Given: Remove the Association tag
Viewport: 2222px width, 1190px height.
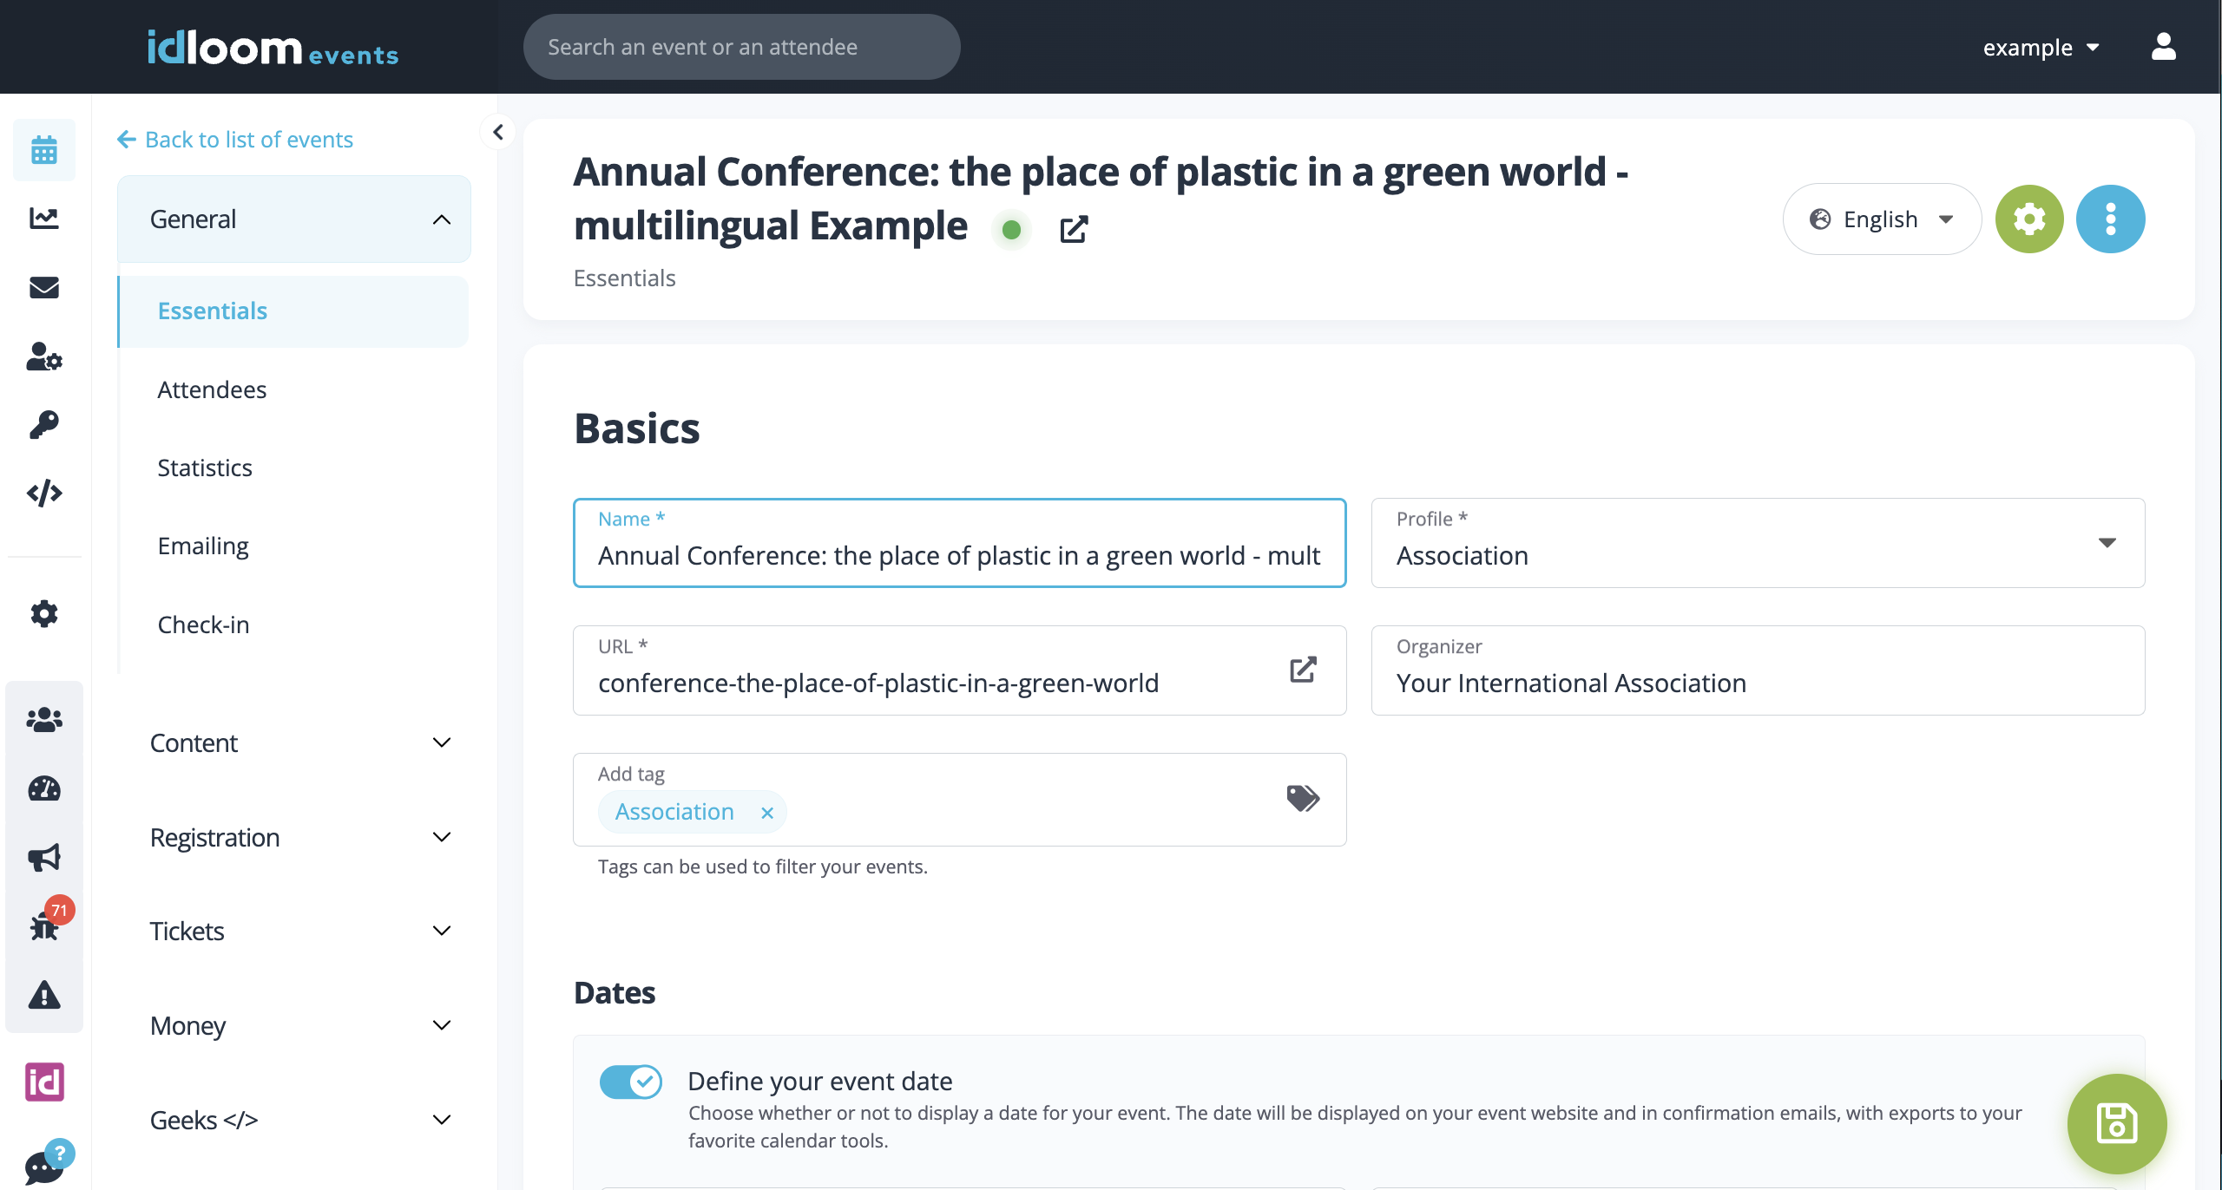Looking at the screenshot, I should [x=767, y=813].
